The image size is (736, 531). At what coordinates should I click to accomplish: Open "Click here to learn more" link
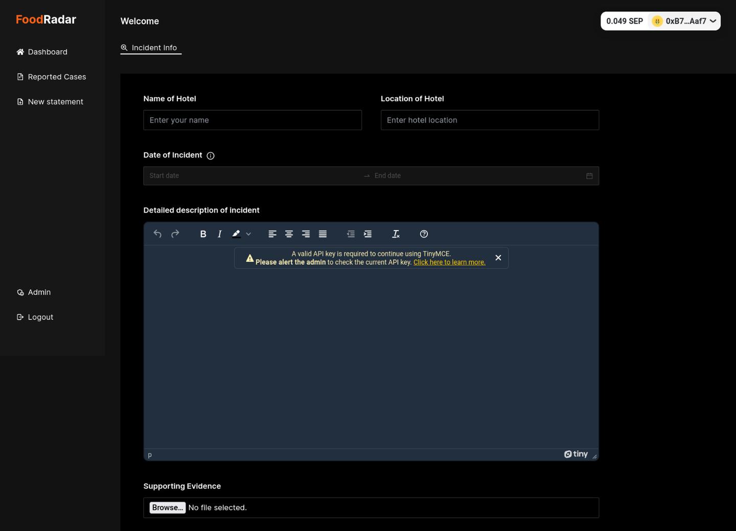pyautogui.click(x=449, y=262)
